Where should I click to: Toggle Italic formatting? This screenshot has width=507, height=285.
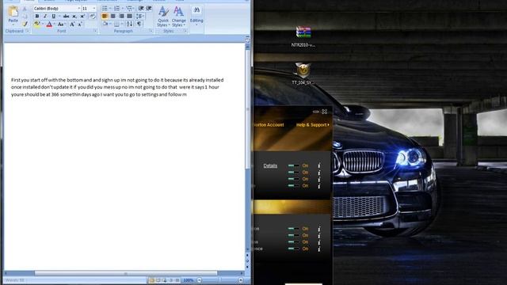[x=45, y=16]
